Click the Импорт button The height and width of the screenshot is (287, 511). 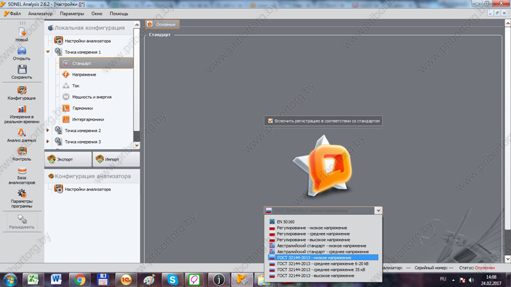pos(115,159)
